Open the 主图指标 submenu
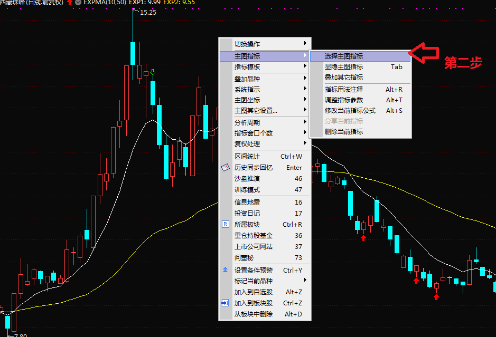Screen dimensions: 496x337 (x=265, y=56)
